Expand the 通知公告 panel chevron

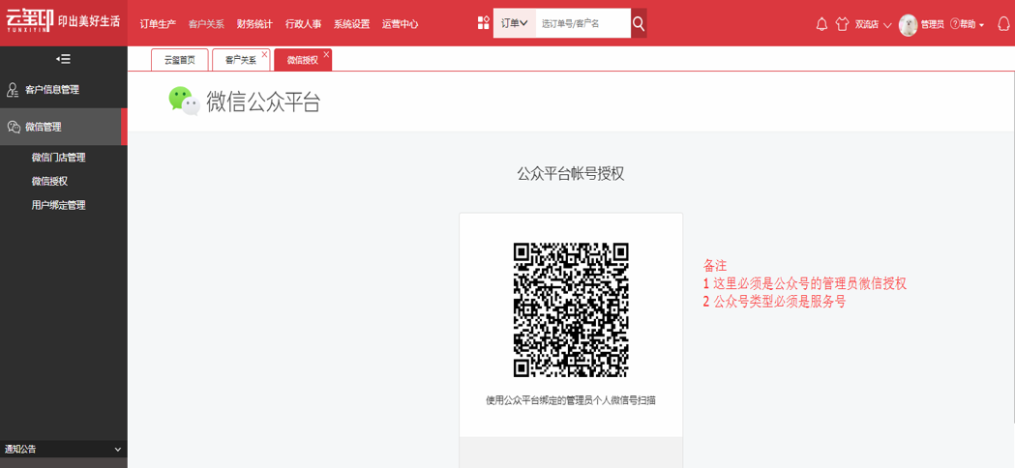(x=118, y=450)
